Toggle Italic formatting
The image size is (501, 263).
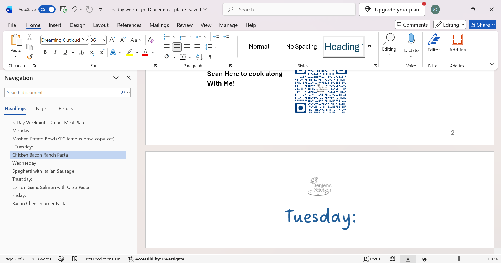coord(55,52)
